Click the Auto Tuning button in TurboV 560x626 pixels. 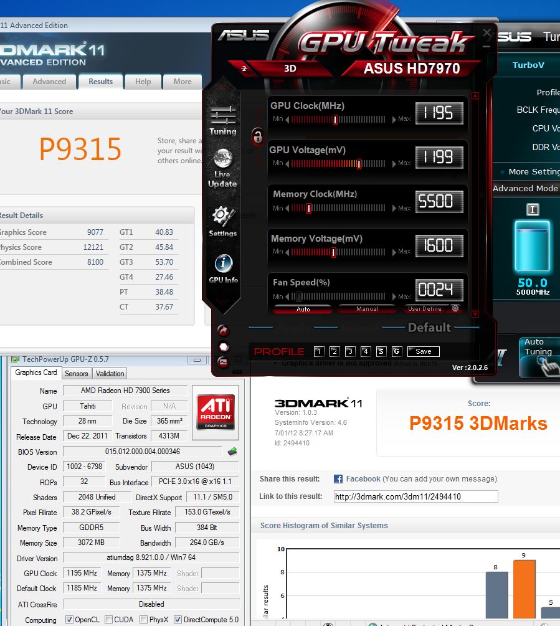coord(538,357)
